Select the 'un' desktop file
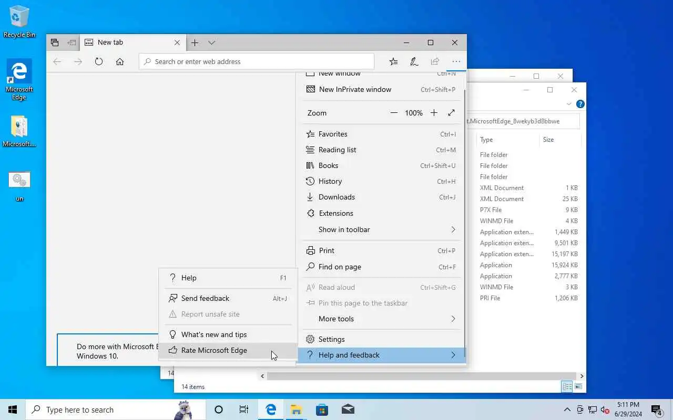 coord(19,186)
